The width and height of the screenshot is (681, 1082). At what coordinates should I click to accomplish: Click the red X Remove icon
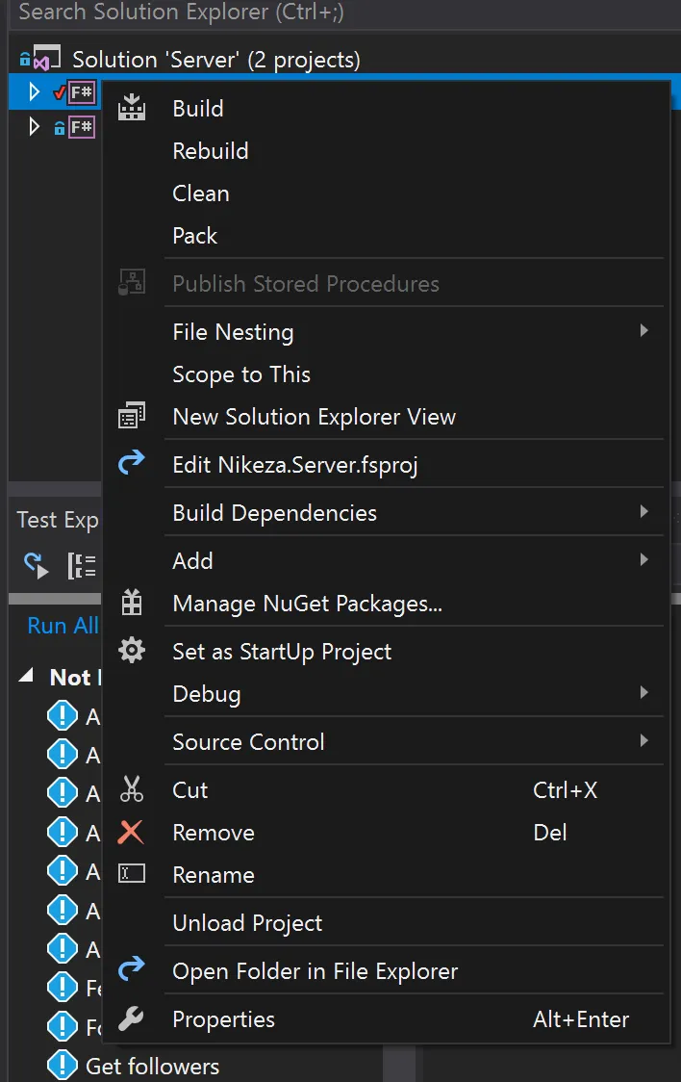pyautogui.click(x=132, y=833)
